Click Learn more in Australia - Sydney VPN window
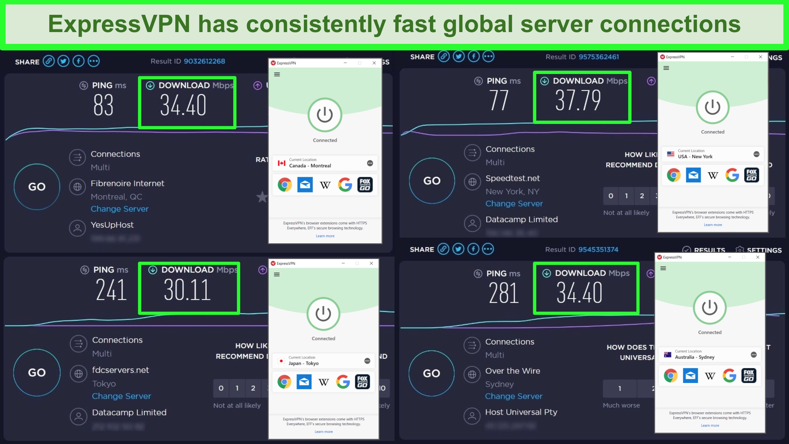Screen dimensions: 789x444 pyautogui.click(x=710, y=425)
